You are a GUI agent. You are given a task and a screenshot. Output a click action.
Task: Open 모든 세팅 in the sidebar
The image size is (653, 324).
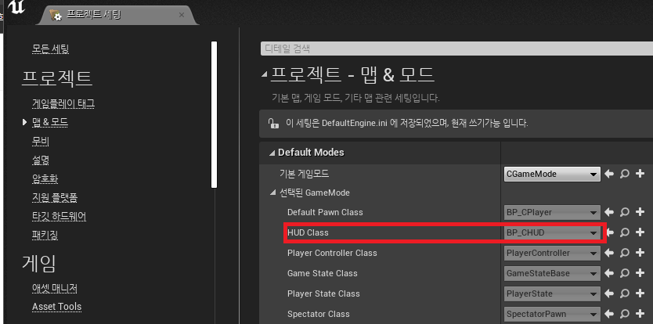[50, 49]
